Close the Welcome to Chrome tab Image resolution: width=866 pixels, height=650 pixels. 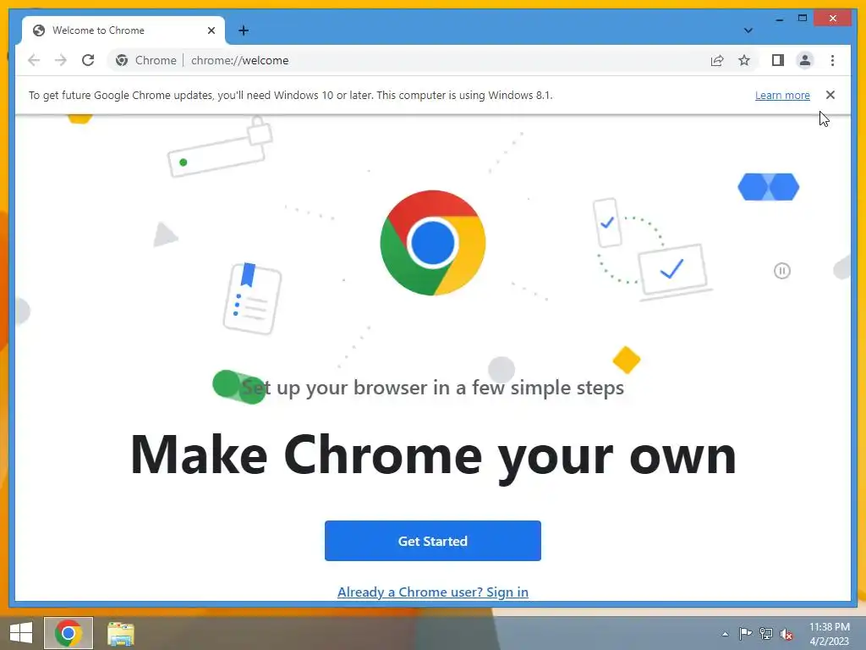pyautogui.click(x=211, y=30)
